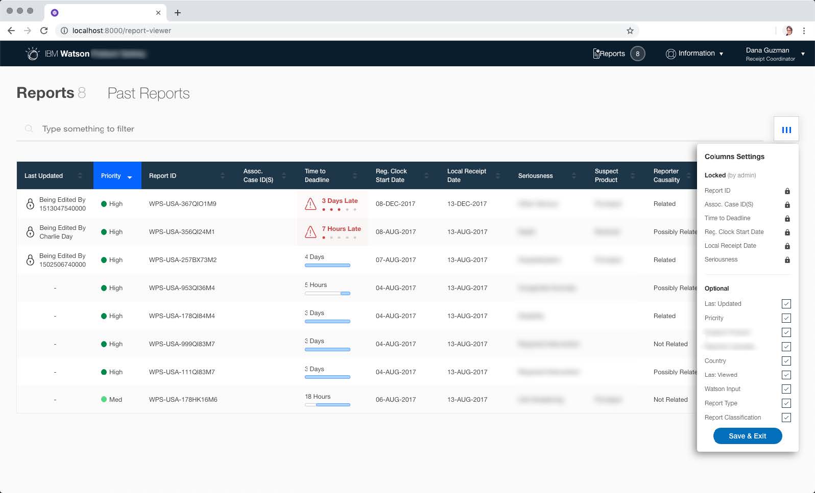
Task: Reload the page using browser refresh icon
Action: (44, 31)
